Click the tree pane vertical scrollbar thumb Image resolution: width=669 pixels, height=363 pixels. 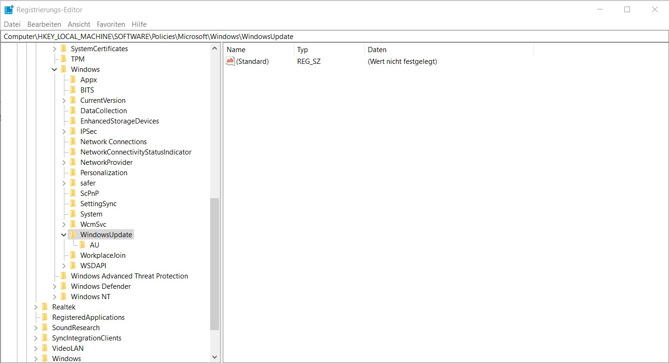215,264
